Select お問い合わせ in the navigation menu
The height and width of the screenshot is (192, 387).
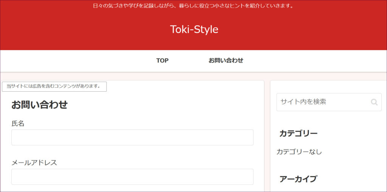(x=226, y=61)
